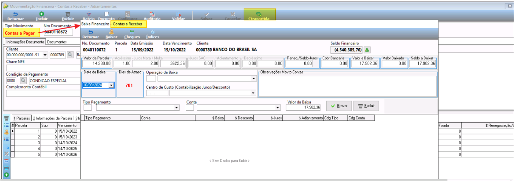Click the printer icon in left sidebar
Viewport: 514px width, 181px height.
click(x=6, y=168)
